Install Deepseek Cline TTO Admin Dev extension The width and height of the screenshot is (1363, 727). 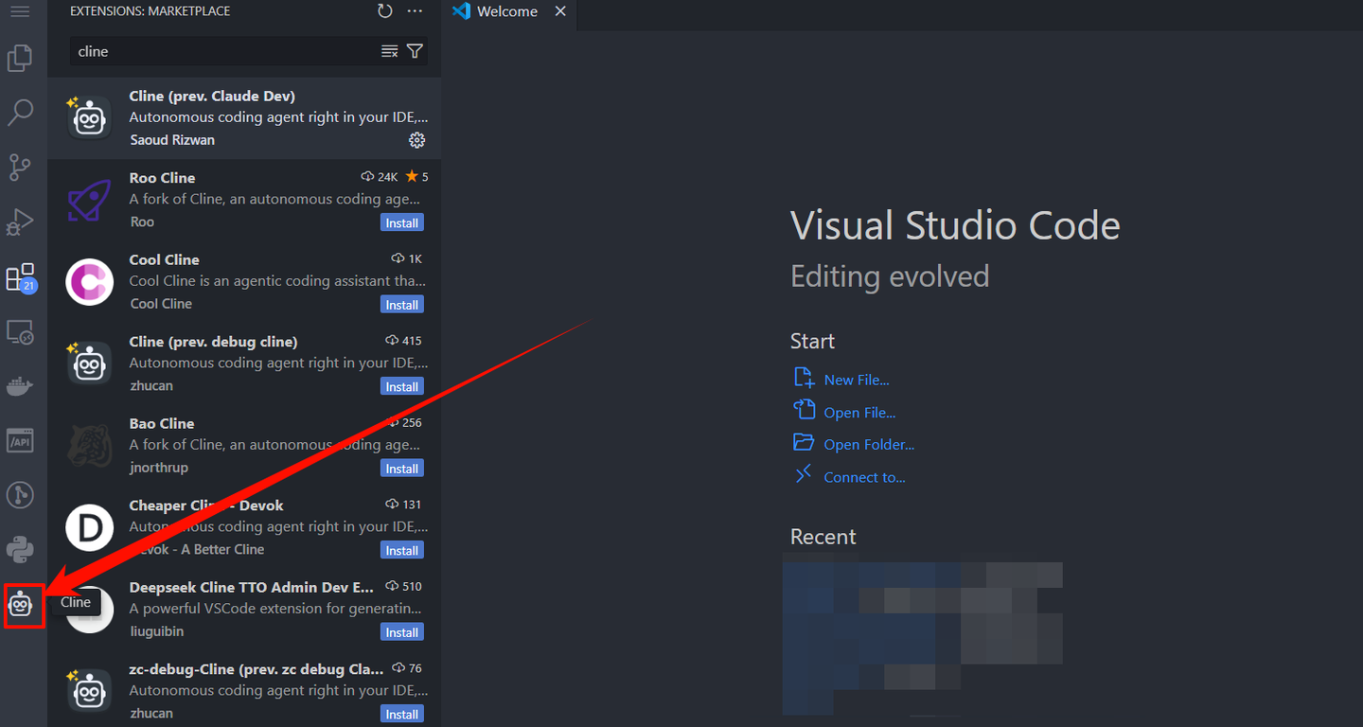(402, 632)
